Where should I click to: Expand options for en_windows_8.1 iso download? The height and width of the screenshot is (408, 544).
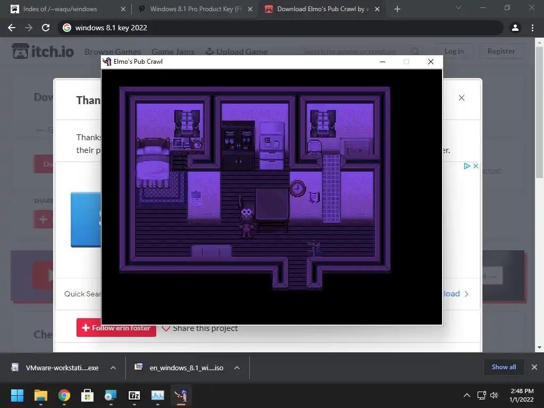(237, 368)
